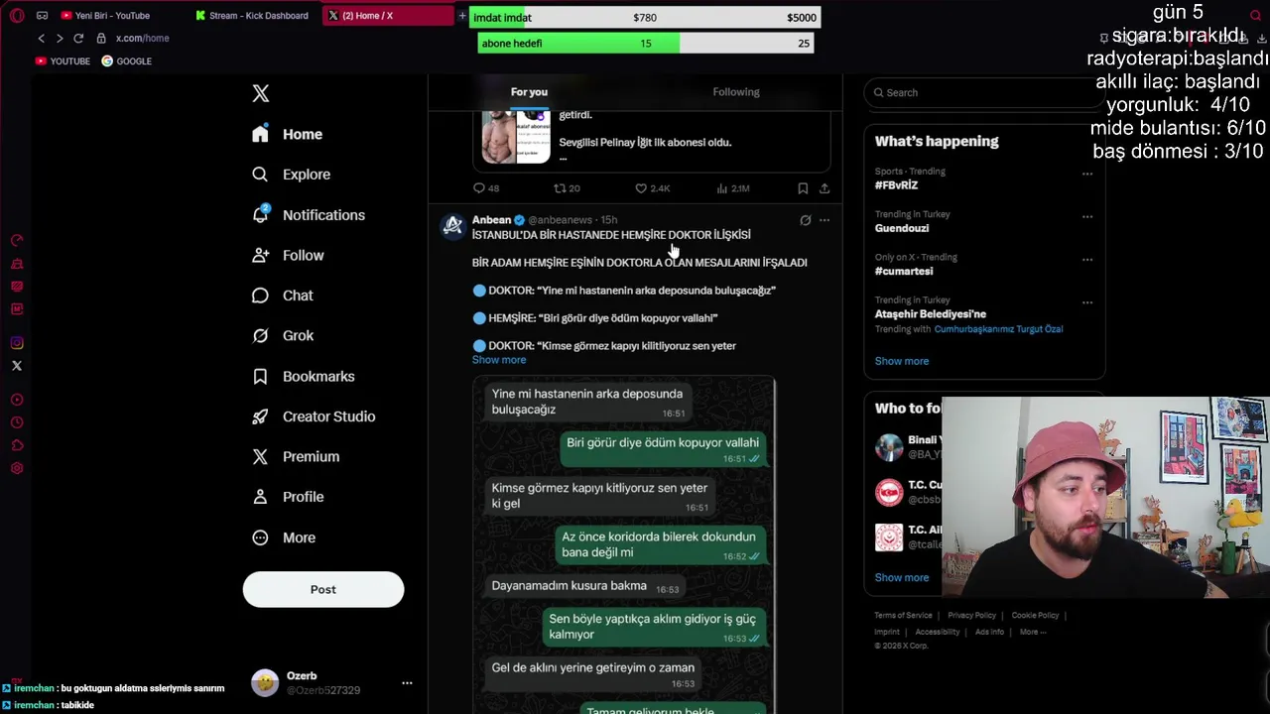The width and height of the screenshot is (1270, 714).
Task: Open Home in the X sidebar
Action: [x=288, y=134]
